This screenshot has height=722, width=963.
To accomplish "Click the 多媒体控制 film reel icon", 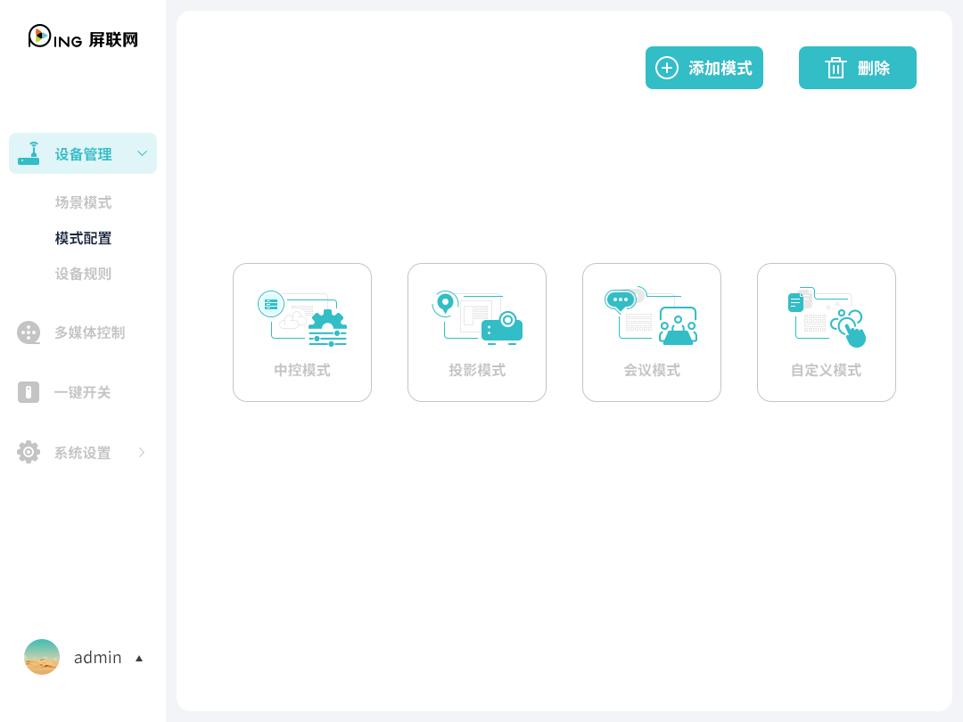I will tap(29, 332).
